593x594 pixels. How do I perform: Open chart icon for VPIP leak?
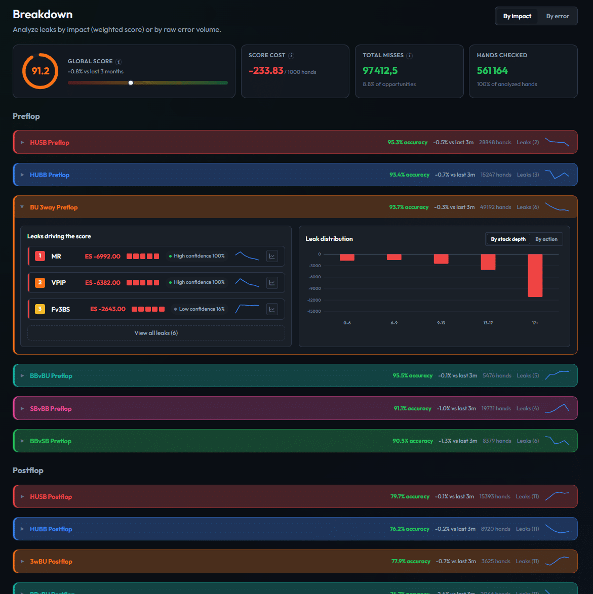[272, 283]
